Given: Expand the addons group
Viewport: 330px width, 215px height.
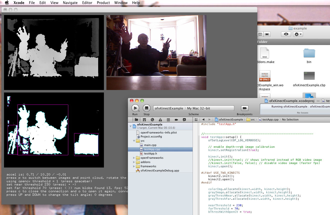Looking at the screenshot, I should pyautogui.click(x=134, y=162).
